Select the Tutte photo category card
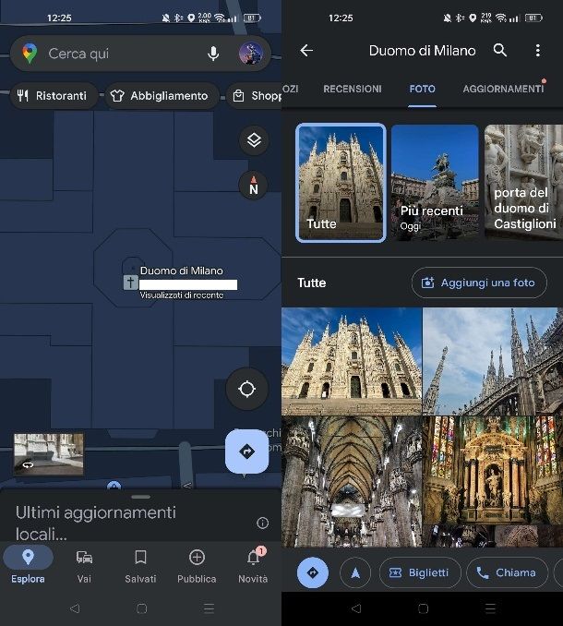The height and width of the screenshot is (626, 563). click(341, 183)
